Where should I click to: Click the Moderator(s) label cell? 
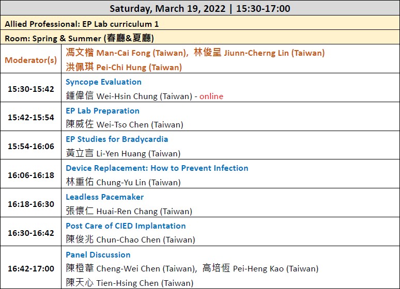(x=31, y=59)
